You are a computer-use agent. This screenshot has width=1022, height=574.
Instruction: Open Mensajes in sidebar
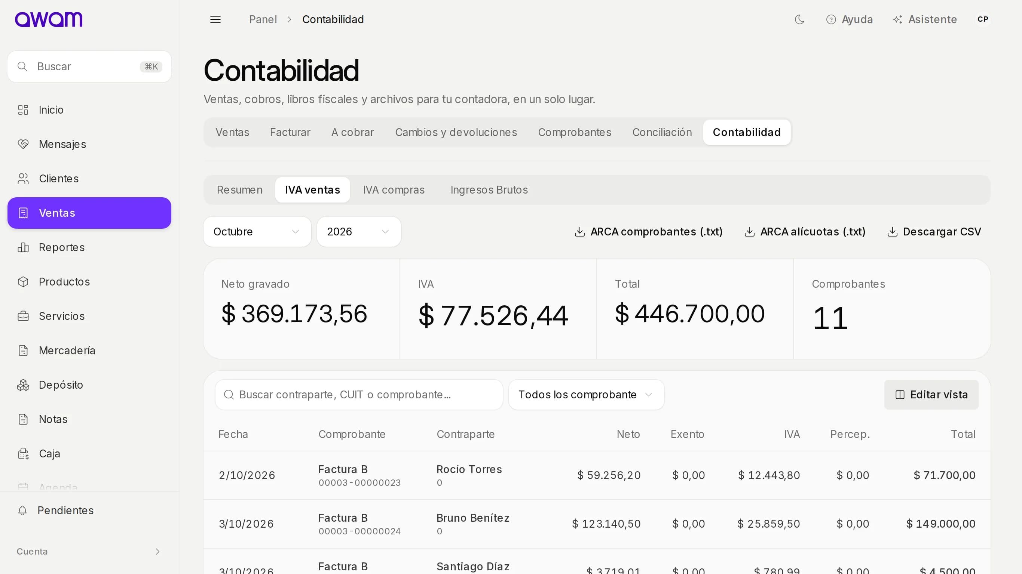point(89,144)
